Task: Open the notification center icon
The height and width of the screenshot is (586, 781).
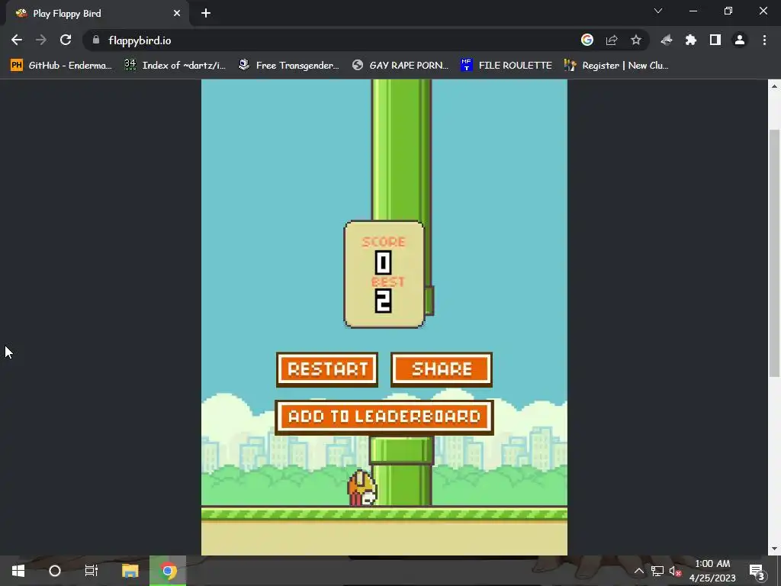Action: point(757,571)
